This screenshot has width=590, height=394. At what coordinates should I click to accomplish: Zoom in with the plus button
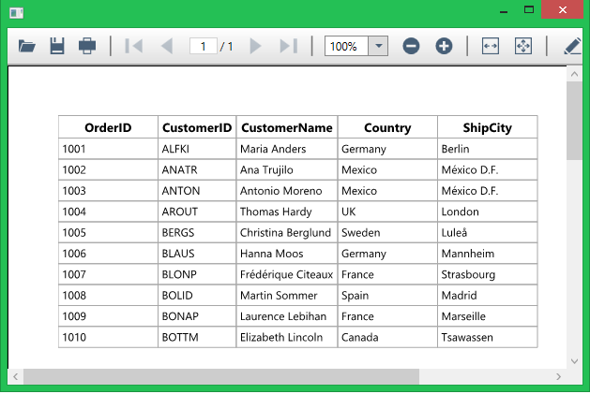[444, 46]
